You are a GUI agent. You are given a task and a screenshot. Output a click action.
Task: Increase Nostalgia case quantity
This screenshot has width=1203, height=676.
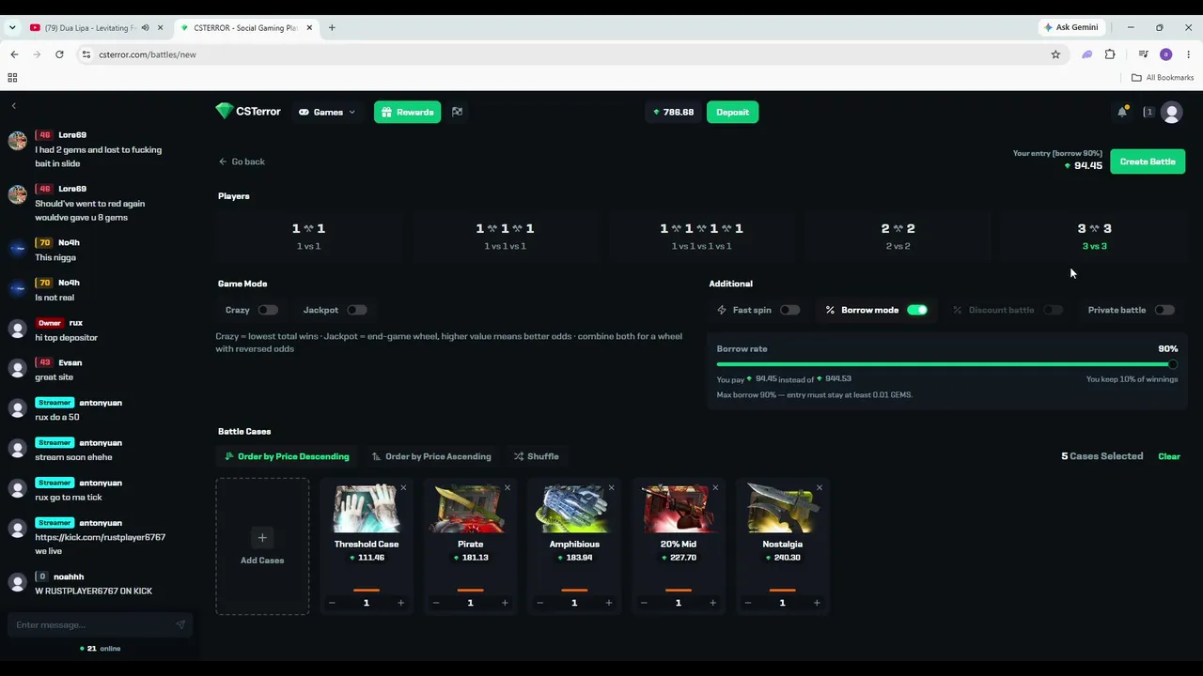coord(817,603)
